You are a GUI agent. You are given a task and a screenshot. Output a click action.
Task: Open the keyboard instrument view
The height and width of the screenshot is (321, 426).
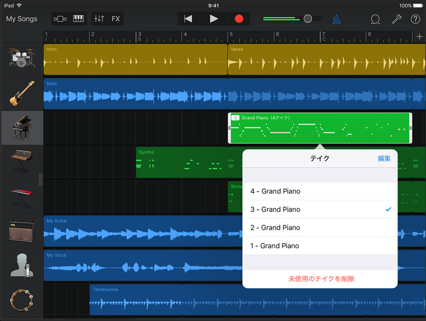(79, 19)
